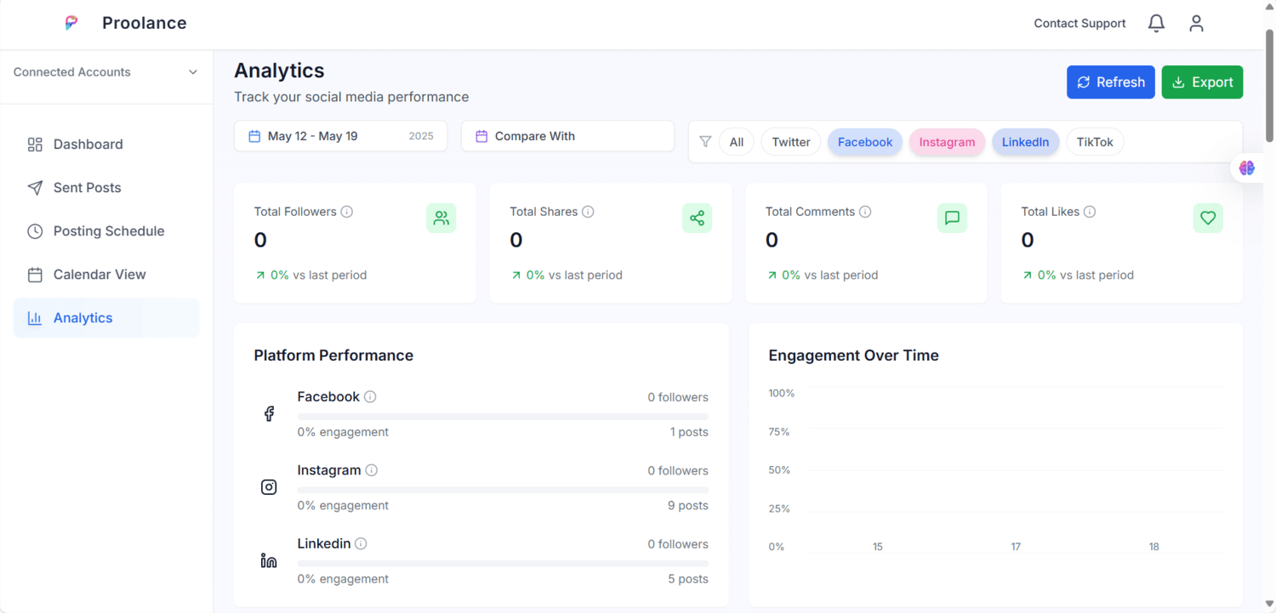Click the notification bell icon
This screenshot has height=613, width=1276.
tap(1156, 24)
